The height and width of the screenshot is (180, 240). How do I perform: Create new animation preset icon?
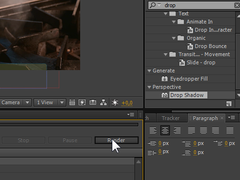pyautogui.click(x=229, y=104)
